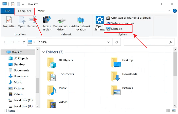Click Manage in the System group
The image size is (178, 114).
[114, 29]
